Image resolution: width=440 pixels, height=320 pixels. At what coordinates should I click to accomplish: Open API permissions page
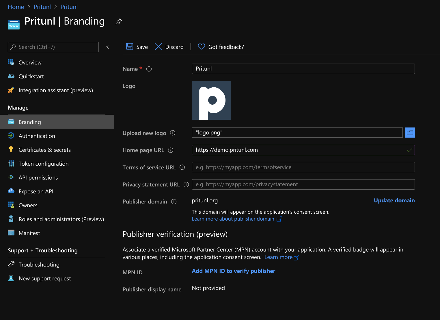click(x=38, y=177)
